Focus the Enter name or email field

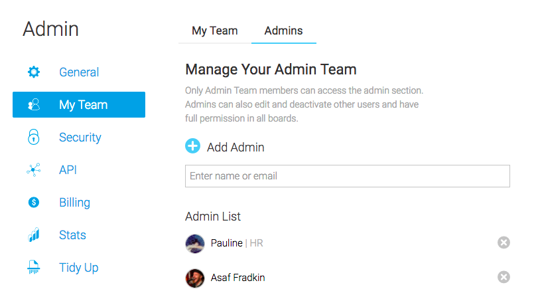[x=348, y=176]
